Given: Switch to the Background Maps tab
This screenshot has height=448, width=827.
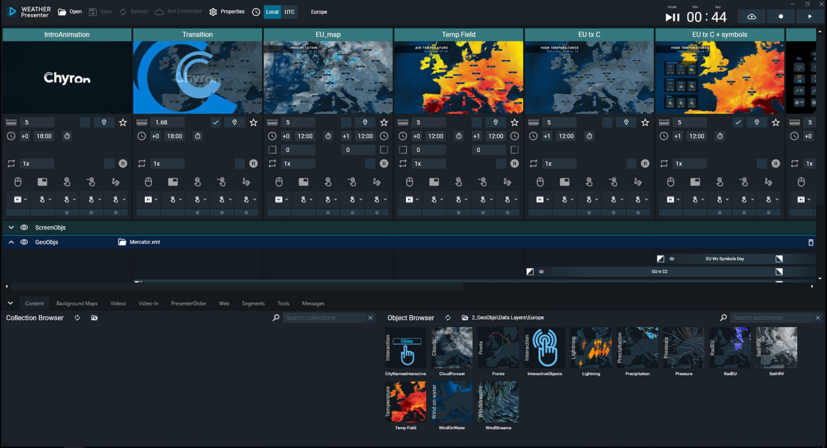Looking at the screenshot, I should (76, 303).
